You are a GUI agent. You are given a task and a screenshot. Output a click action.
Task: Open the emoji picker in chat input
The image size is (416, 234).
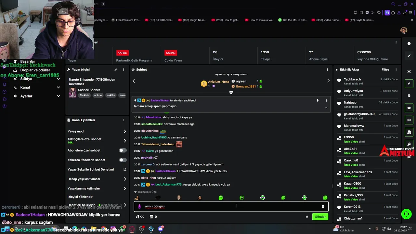(323, 206)
